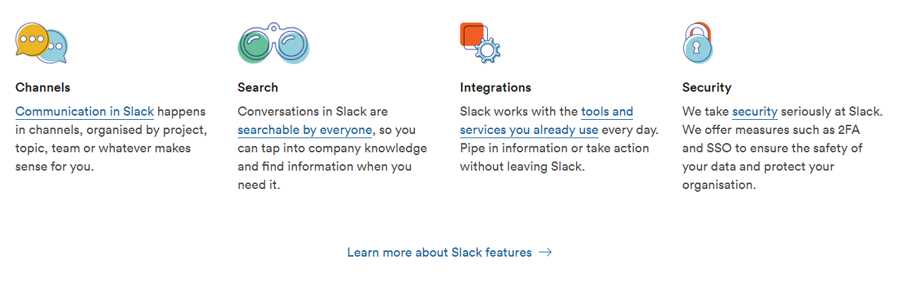Viewport: 907px width, 282px height.
Task: Select the Search heading
Action: [258, 87]
